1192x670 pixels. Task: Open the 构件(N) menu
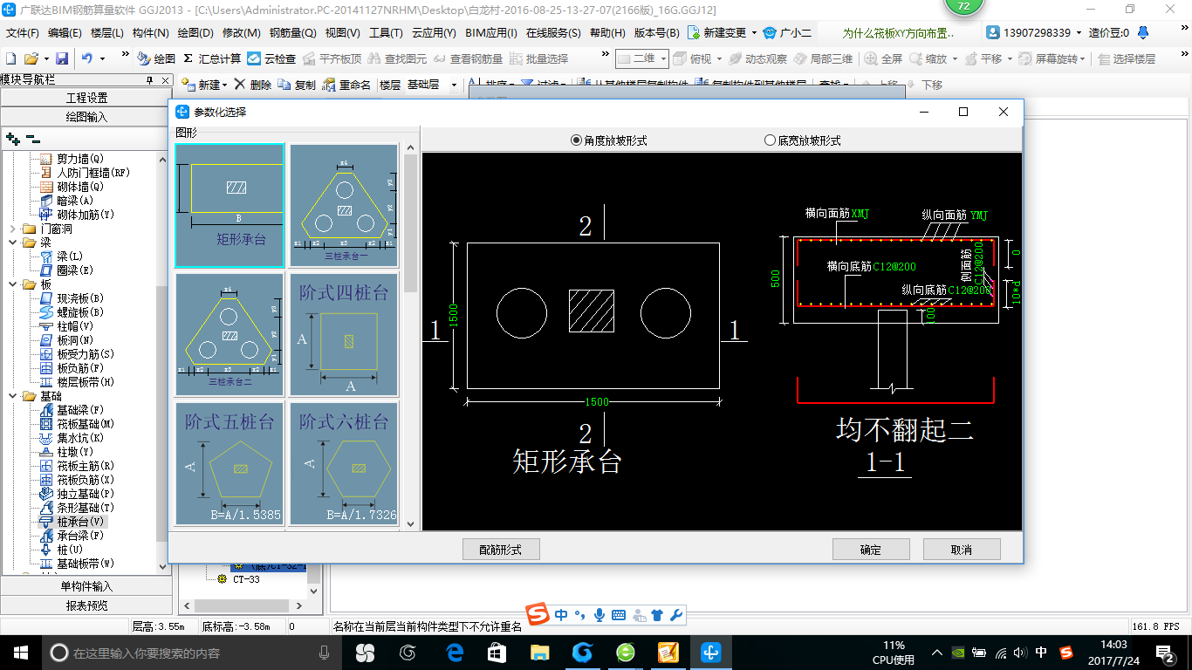click(151, 33)
